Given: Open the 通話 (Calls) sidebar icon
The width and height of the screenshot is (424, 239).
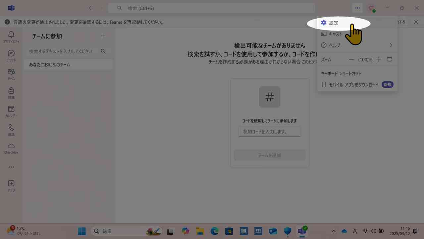Looking at the screenshot, I should click(x=11, y=128).
